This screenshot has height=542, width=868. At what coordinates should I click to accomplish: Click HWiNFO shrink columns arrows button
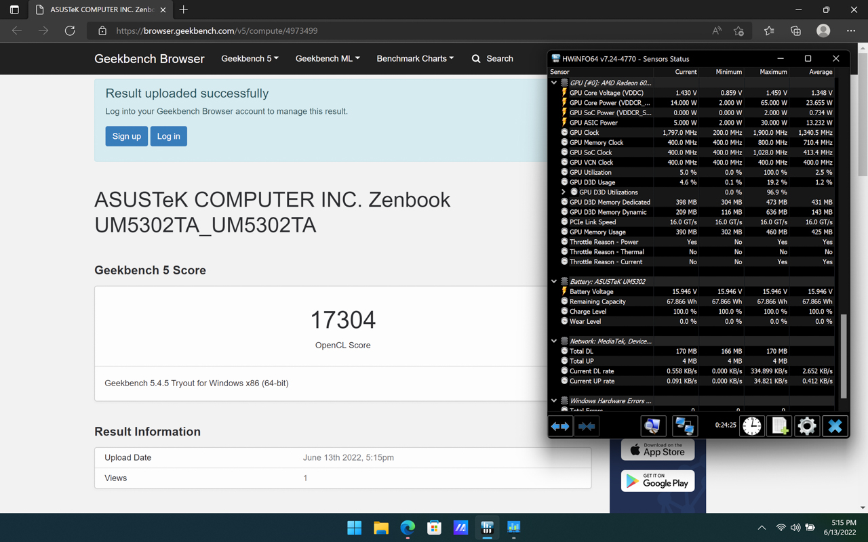(x=587, y=426)
